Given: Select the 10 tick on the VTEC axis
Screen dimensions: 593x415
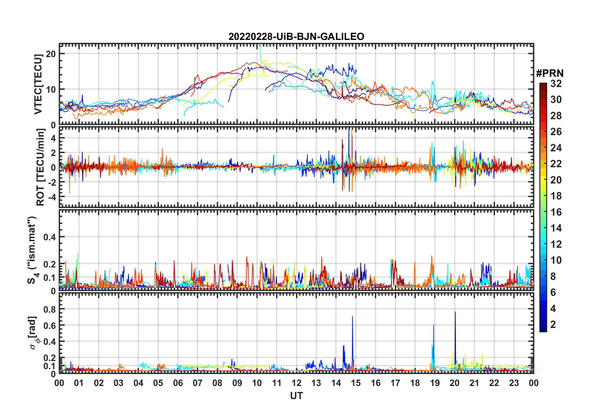Looking at the screenshot, I should 51,89.
